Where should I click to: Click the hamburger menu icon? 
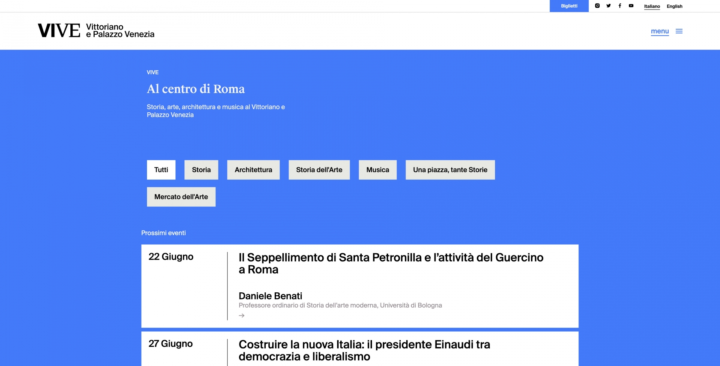679,31
